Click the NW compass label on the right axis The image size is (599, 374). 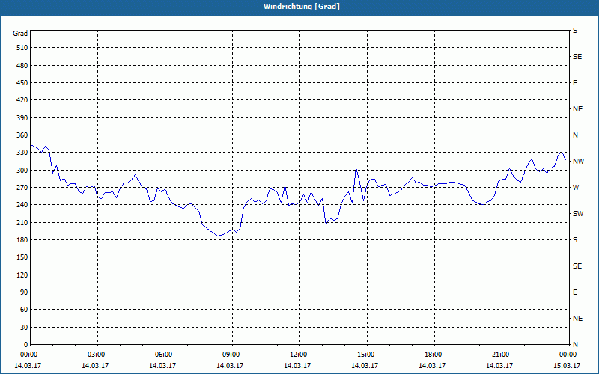pos(578,162)
